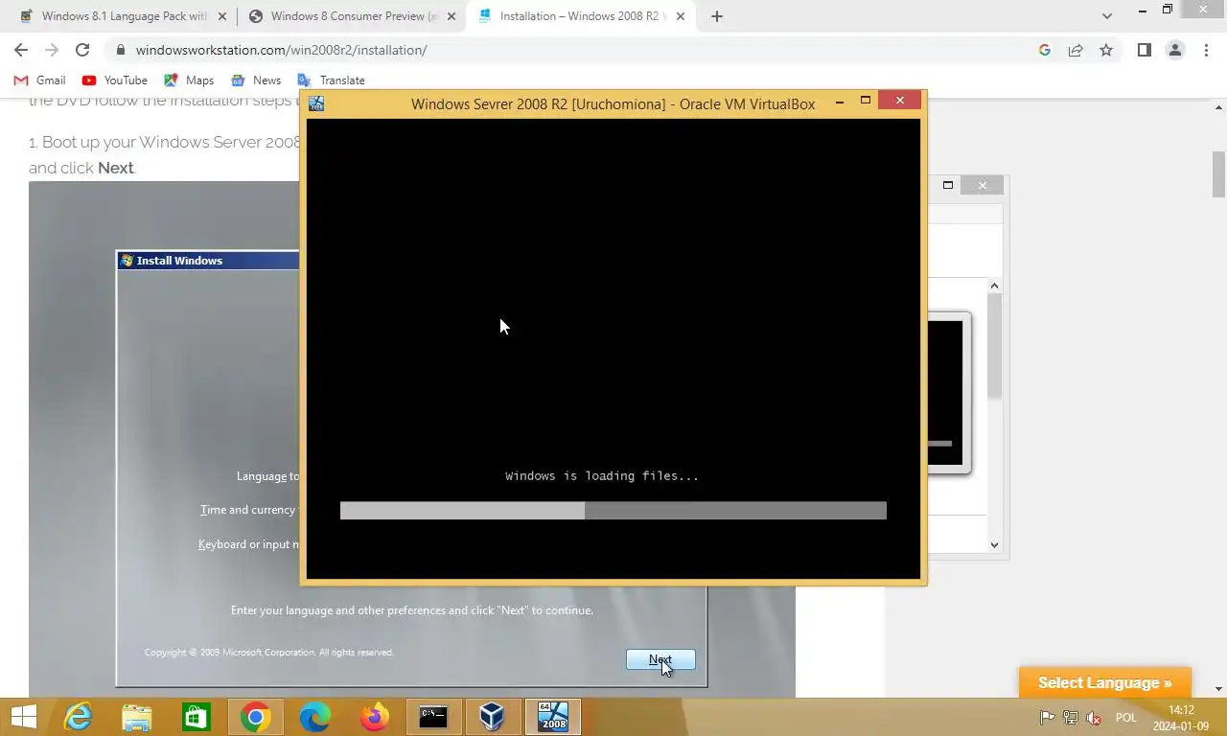View site information lock icon
The width and height of the screenshot is (1227, 736).
tap(121, 50)
